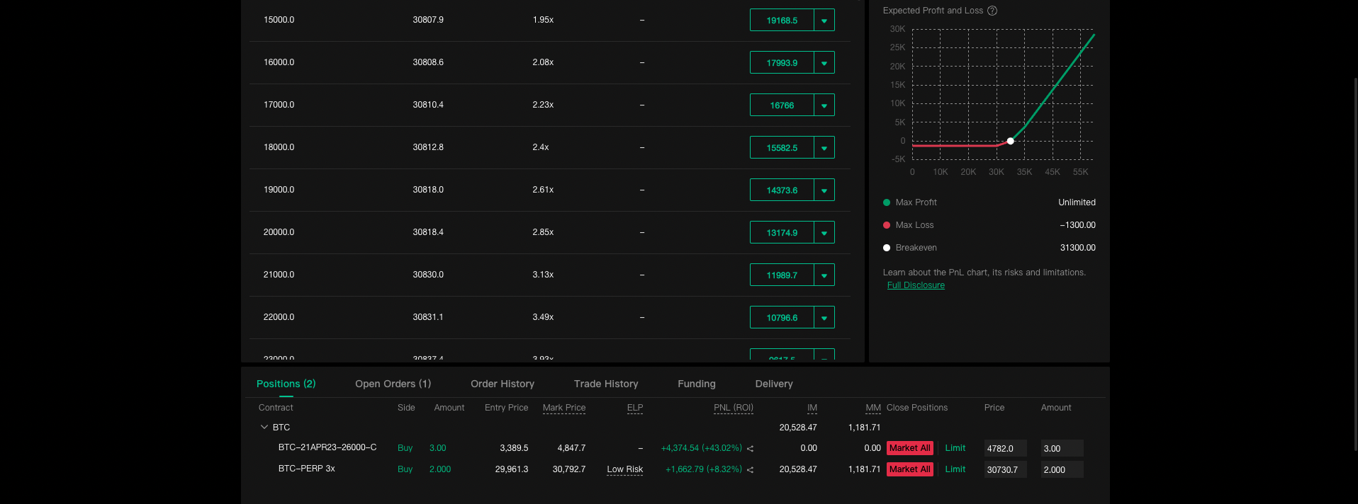Click the page vertical scrollbar

point(1355,263)
